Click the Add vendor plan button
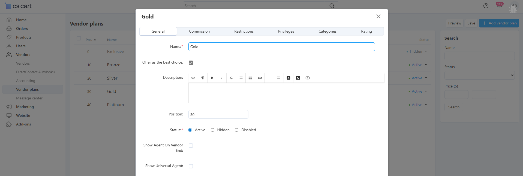The height and width of the screenshot is (176, 523). tap(499, 23)
